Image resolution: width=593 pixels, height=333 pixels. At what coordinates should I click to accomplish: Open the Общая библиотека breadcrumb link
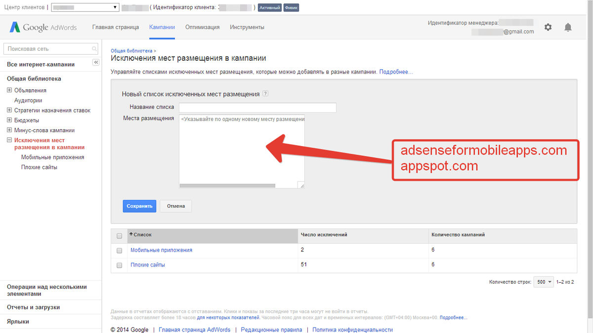[132, 51]
